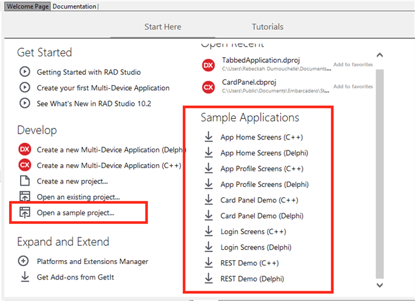Click the open icon beside Open a sample project
This screenshot has height=301, width=415.
pyautogui.click(x=25, y=212)
